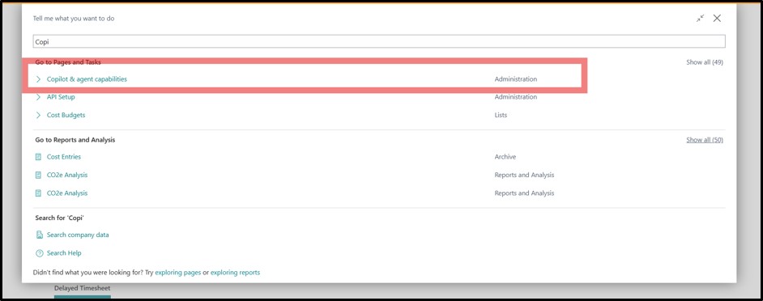The width and height of the screenshot is (763, 301).
Task: Follow the exploring pages link
Action: tap(177, 273)
